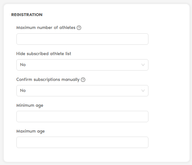The height and width of the screenshot is (165, 192).
Task: Click chevron arrow in Confirm subscriptions manually field
Action: click(143, 91)
